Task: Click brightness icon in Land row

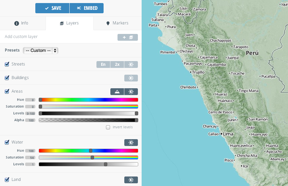Action: click(x=131, y=180)
